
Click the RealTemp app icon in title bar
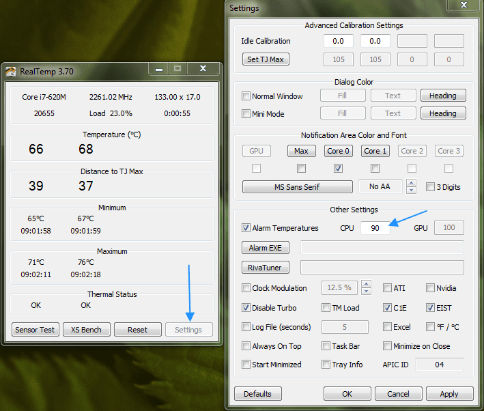[11, 70]
